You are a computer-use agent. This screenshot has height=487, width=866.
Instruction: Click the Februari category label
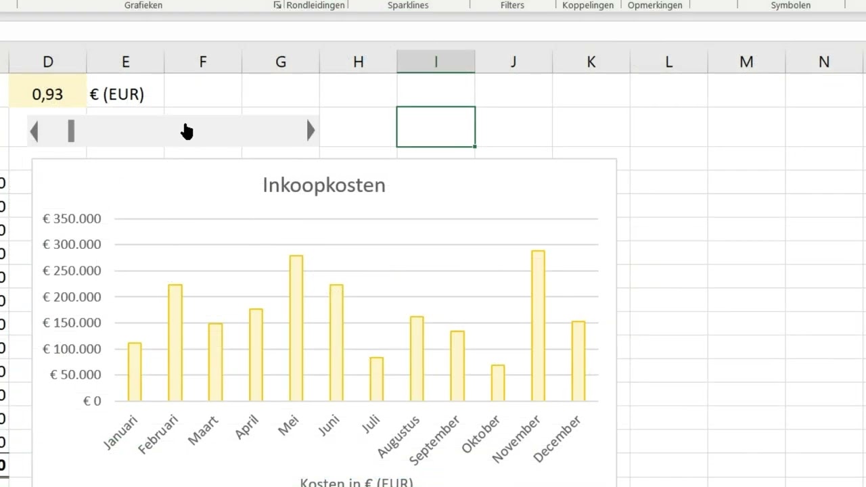158,434
